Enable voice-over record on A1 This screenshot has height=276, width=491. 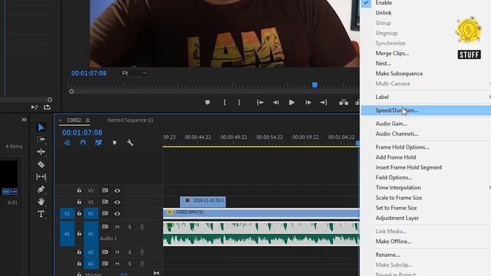142,227
